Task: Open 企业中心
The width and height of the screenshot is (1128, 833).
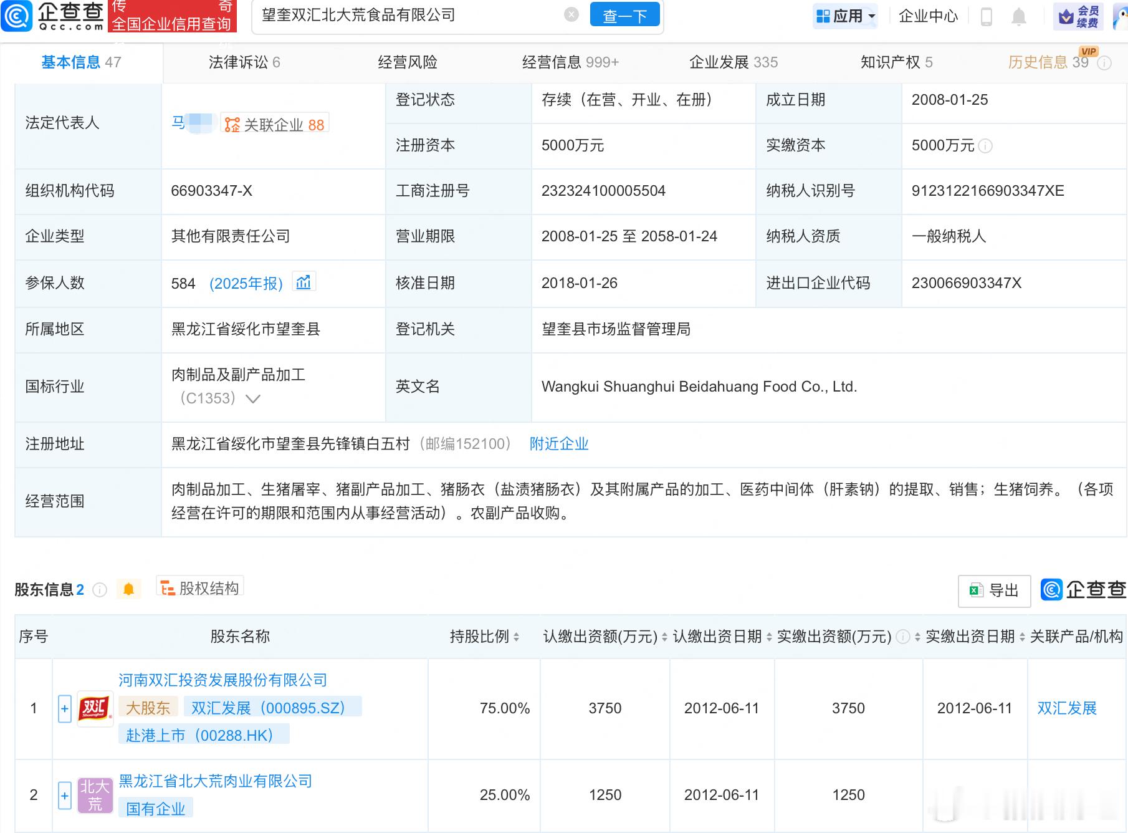Action: click(x=928, y=16)
